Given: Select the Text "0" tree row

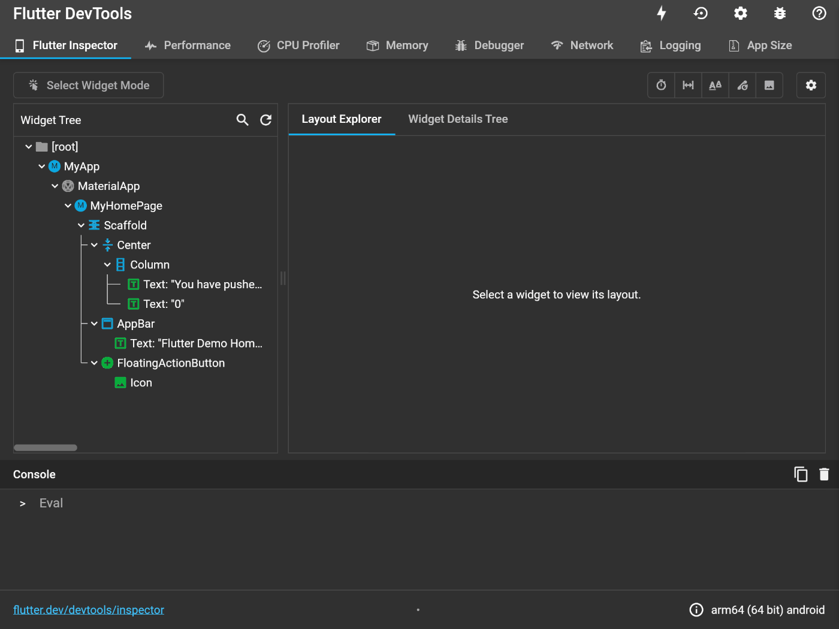Looking at the screenshot, I should point(156,304).
